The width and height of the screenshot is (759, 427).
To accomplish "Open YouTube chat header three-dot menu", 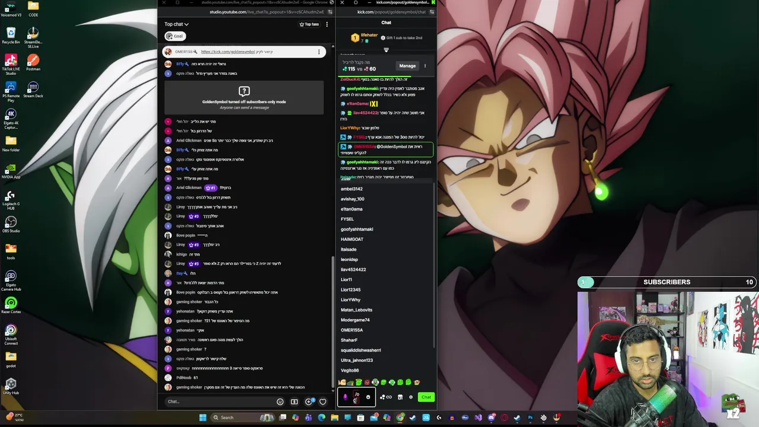I will (x=327, y=24).
